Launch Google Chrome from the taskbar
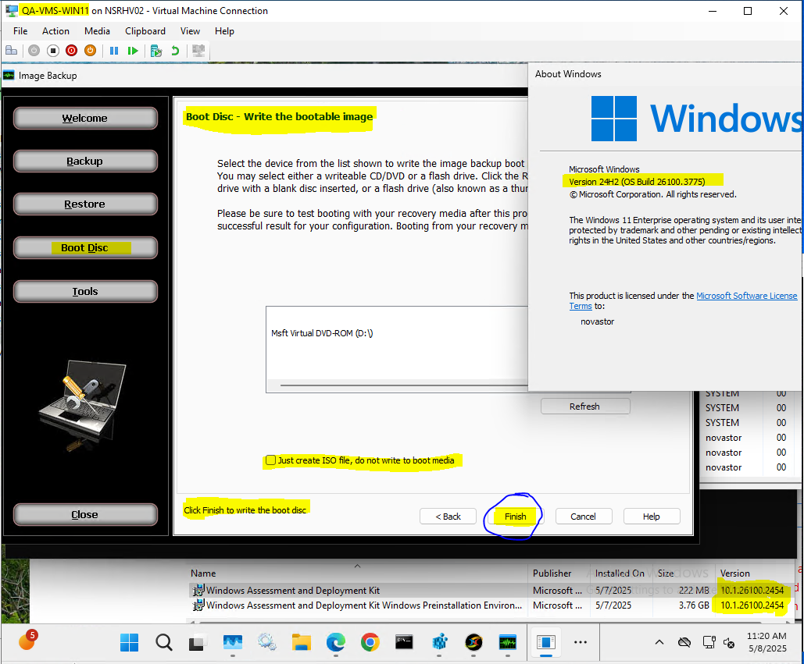The image size is (804, 664). click(370, 642)
